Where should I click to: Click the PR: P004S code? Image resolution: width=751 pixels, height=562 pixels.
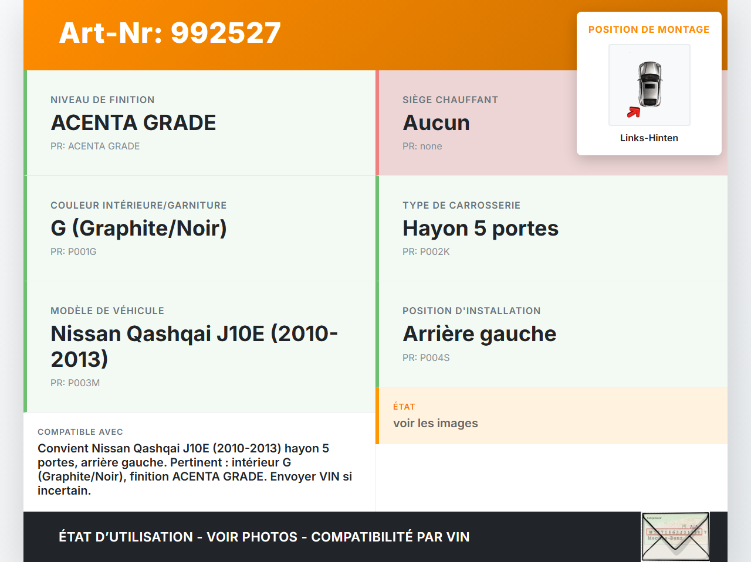426,357
